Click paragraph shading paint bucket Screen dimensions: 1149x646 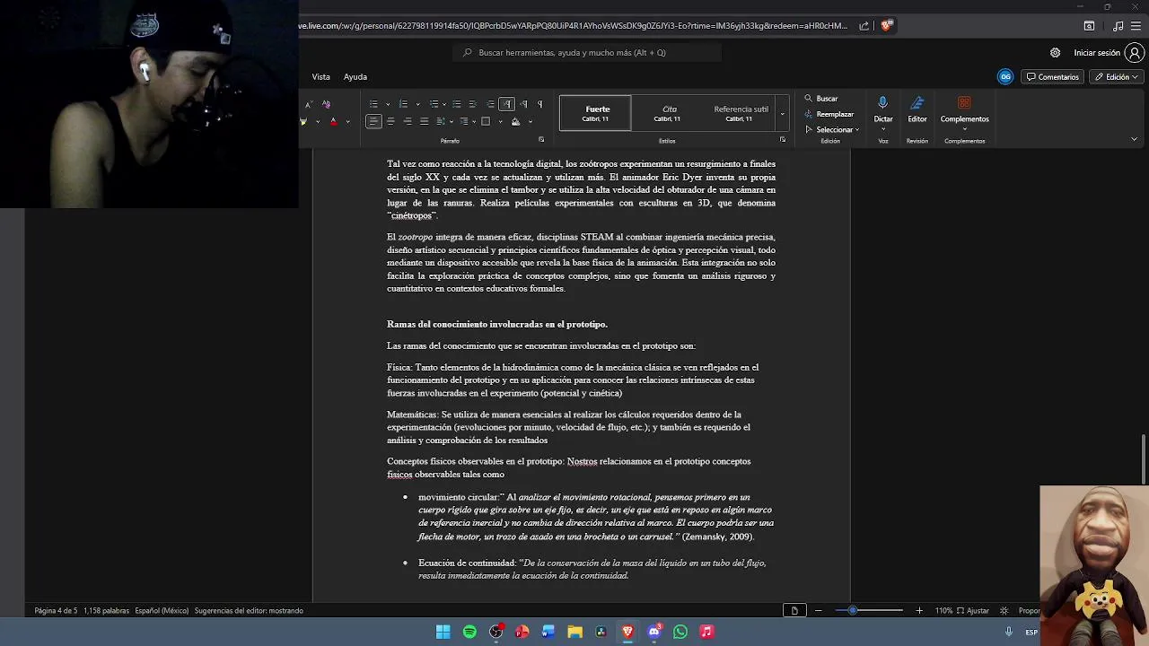(515, 121)
